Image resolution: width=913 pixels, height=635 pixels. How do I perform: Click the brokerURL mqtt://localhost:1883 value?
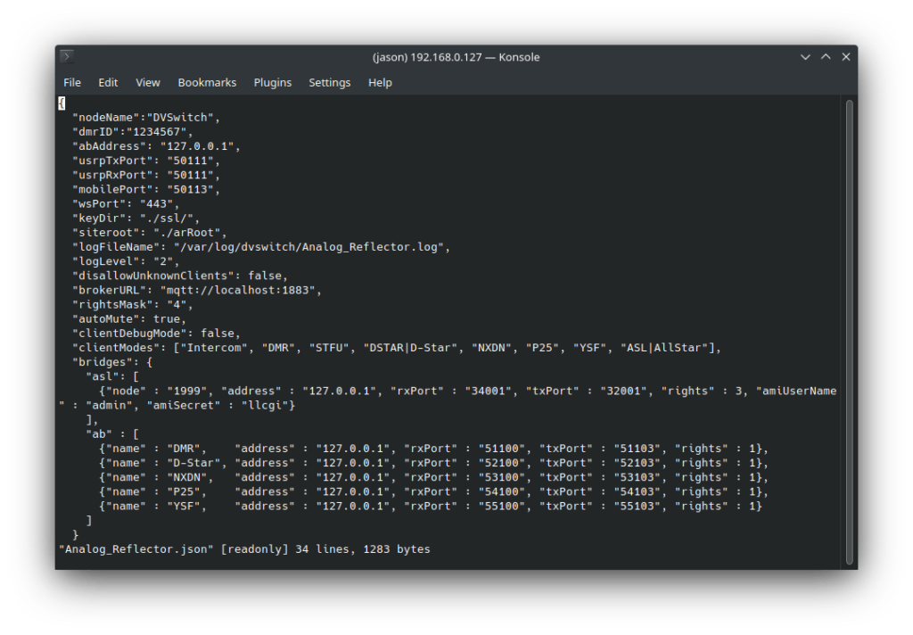coord(241,290)
